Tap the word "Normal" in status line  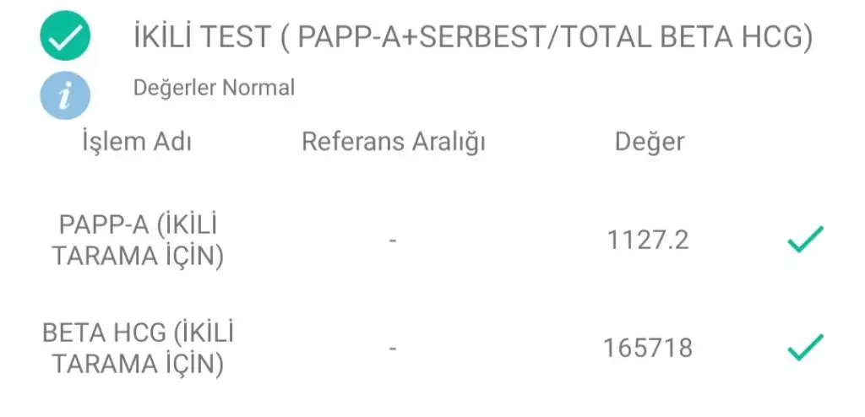click(x=258, y=88)
